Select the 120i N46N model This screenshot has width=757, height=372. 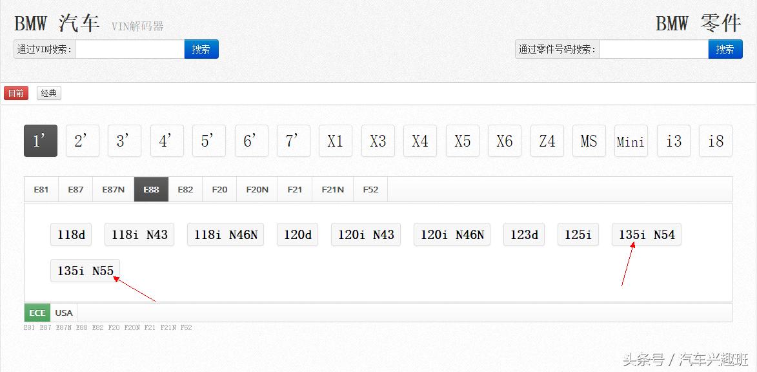coord(452,235)
